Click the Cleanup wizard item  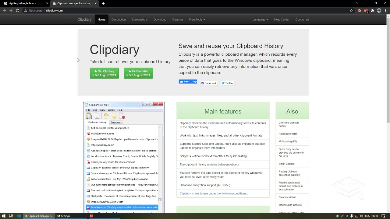click(292, 197)
